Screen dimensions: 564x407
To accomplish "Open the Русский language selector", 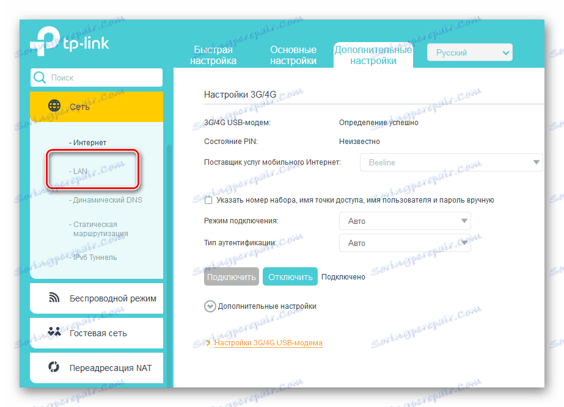I will click(469, 52).
